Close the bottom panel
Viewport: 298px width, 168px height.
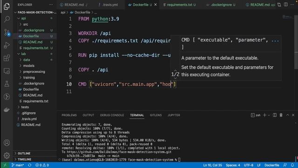293,115
